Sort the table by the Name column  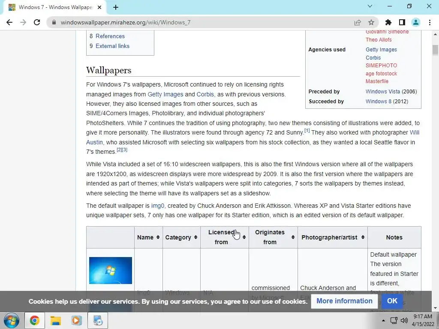pos(148,237)
